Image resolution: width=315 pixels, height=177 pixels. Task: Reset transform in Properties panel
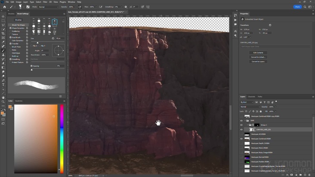(270, 25)
